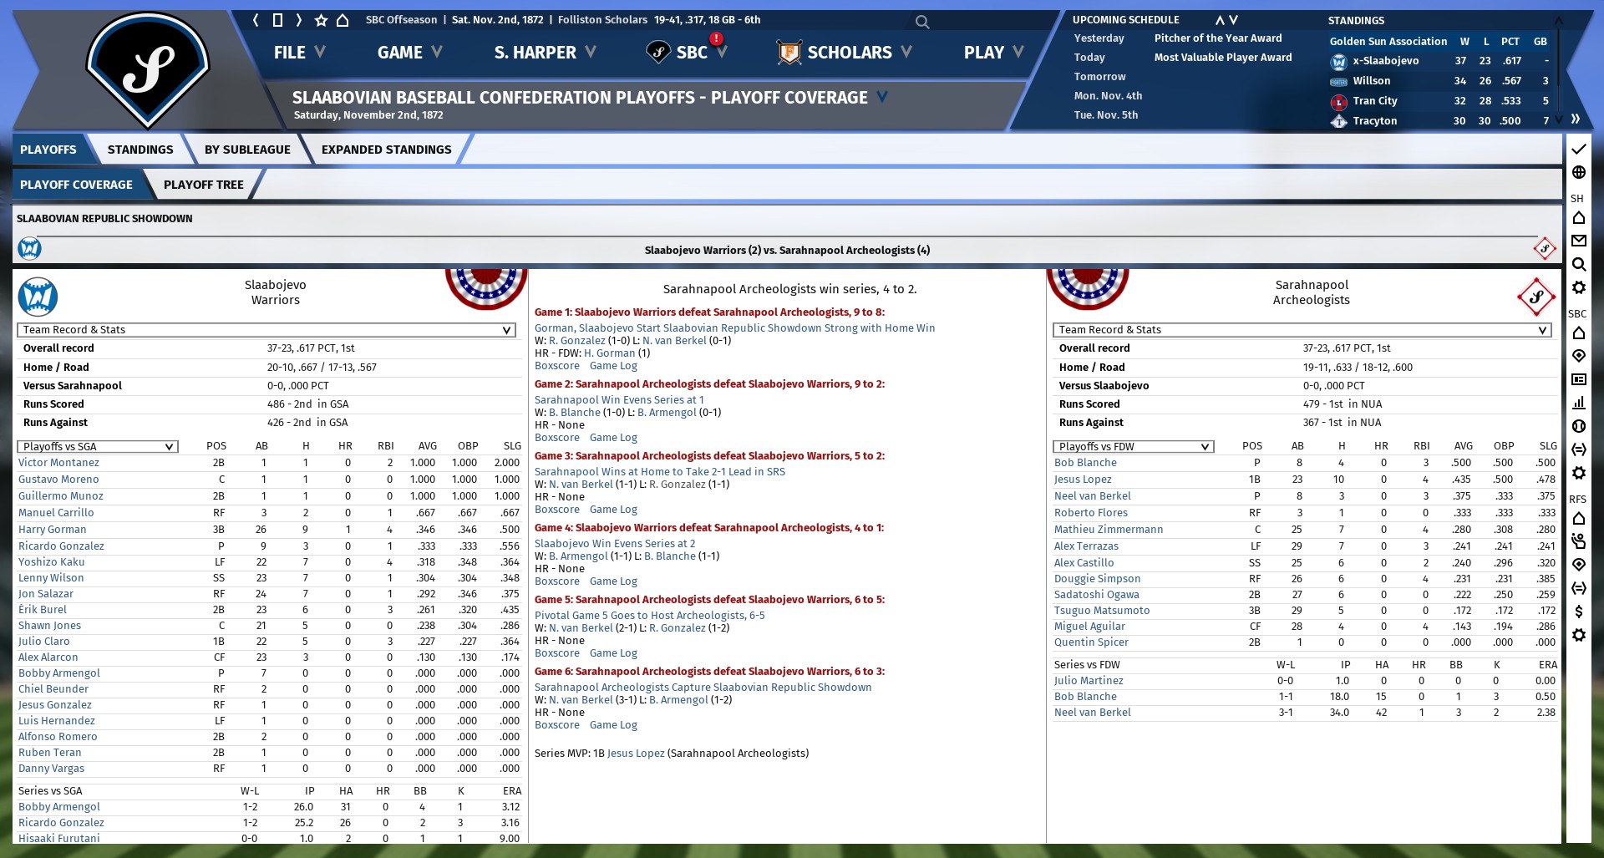
Task: Go to the home screen via house icon in top bar
Action: click(x=343, y=20)
